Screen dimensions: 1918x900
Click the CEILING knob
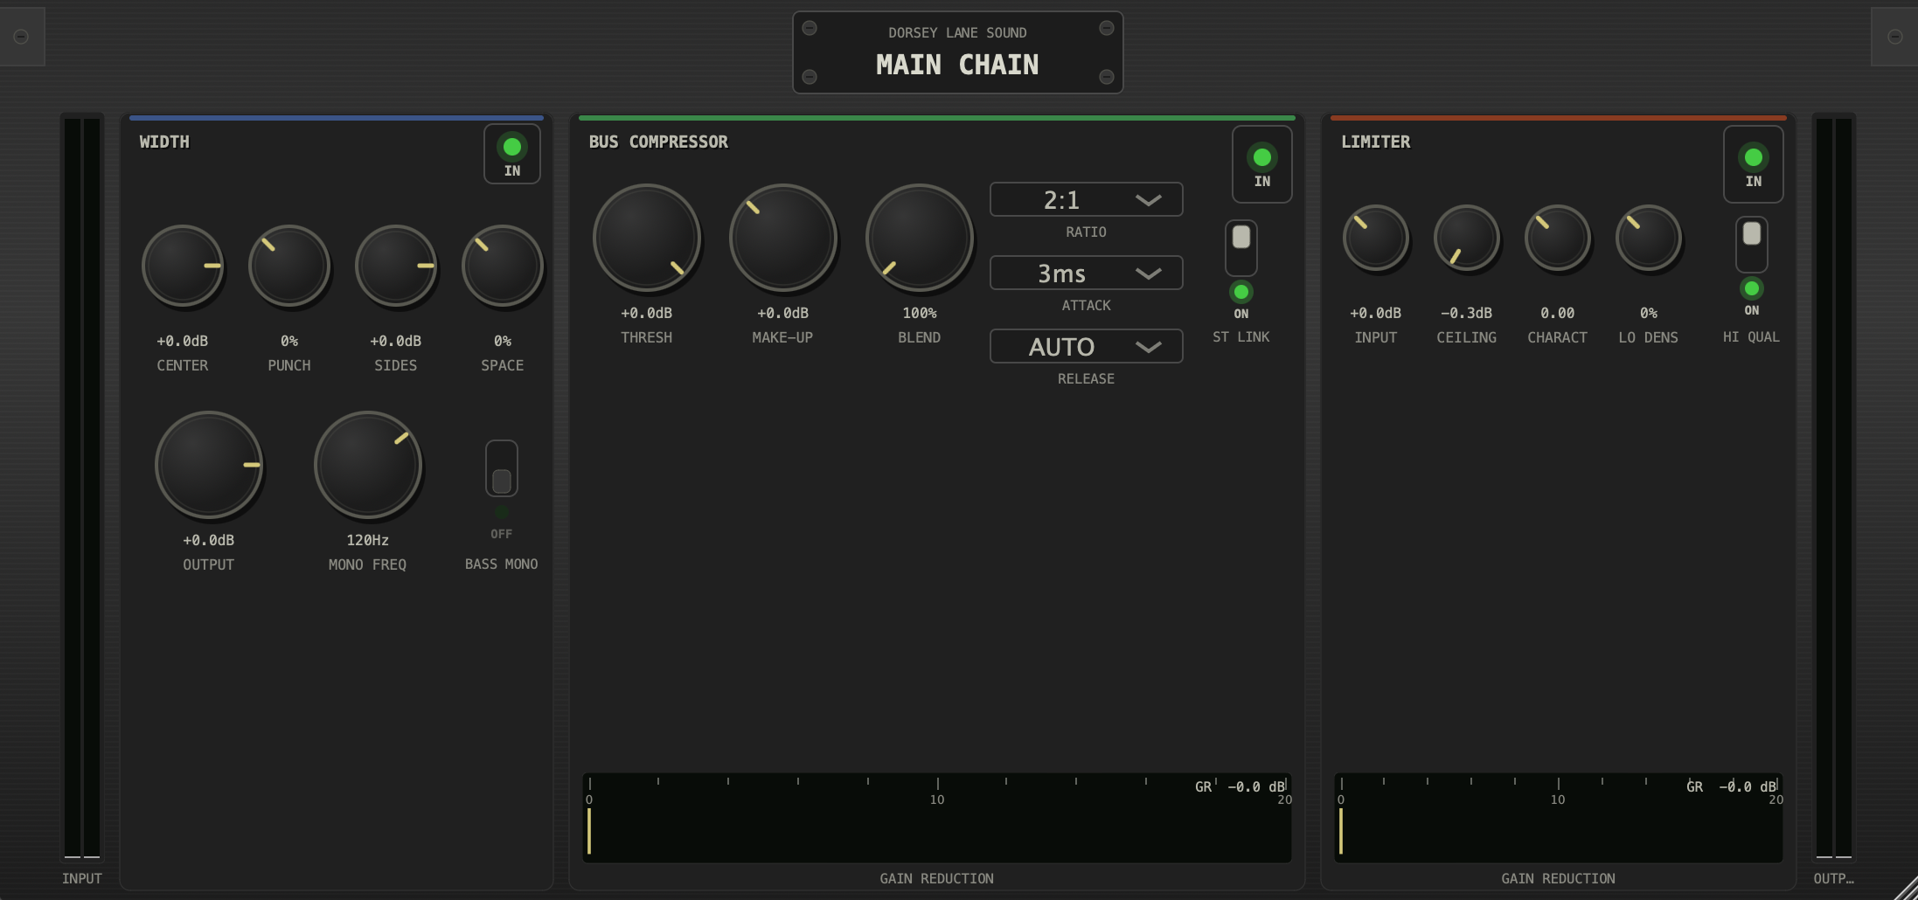click(x=1467, y=238)
